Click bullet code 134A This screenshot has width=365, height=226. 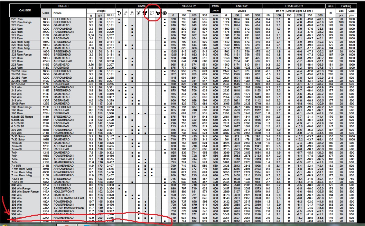pyautogui.click(x=46, y=182)
